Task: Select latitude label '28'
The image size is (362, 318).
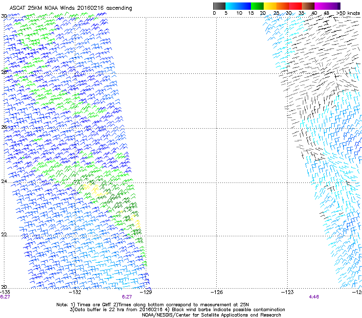Action: click(4, 72)
